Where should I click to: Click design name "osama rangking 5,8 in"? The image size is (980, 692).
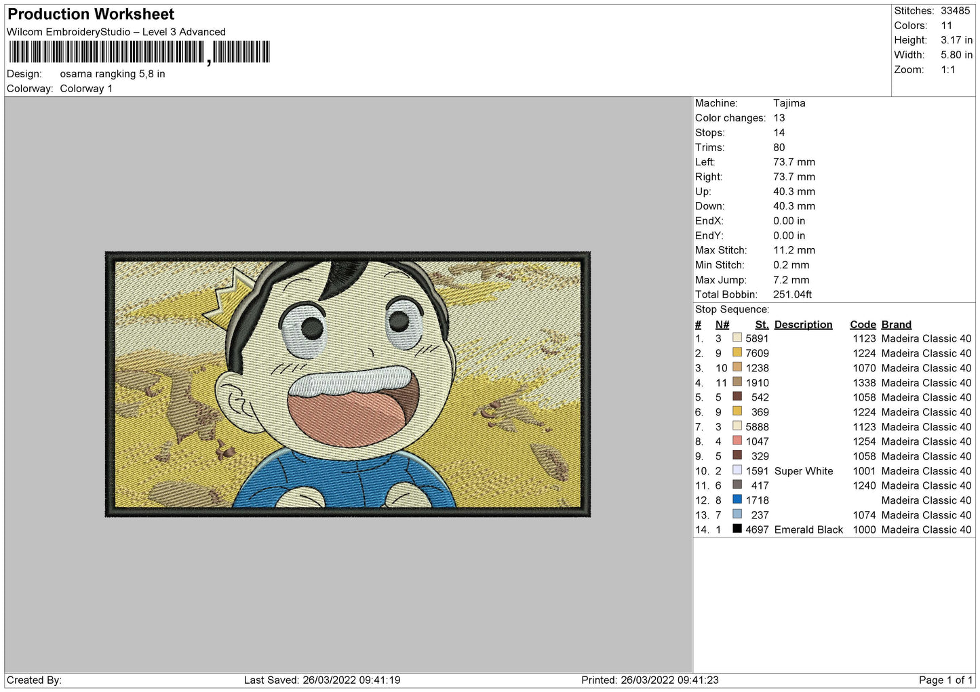coord(113,74)
